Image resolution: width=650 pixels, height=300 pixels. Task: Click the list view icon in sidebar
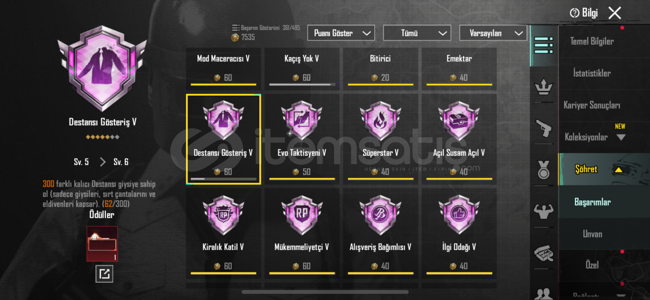pyautogui.click(x=544, y=45)
